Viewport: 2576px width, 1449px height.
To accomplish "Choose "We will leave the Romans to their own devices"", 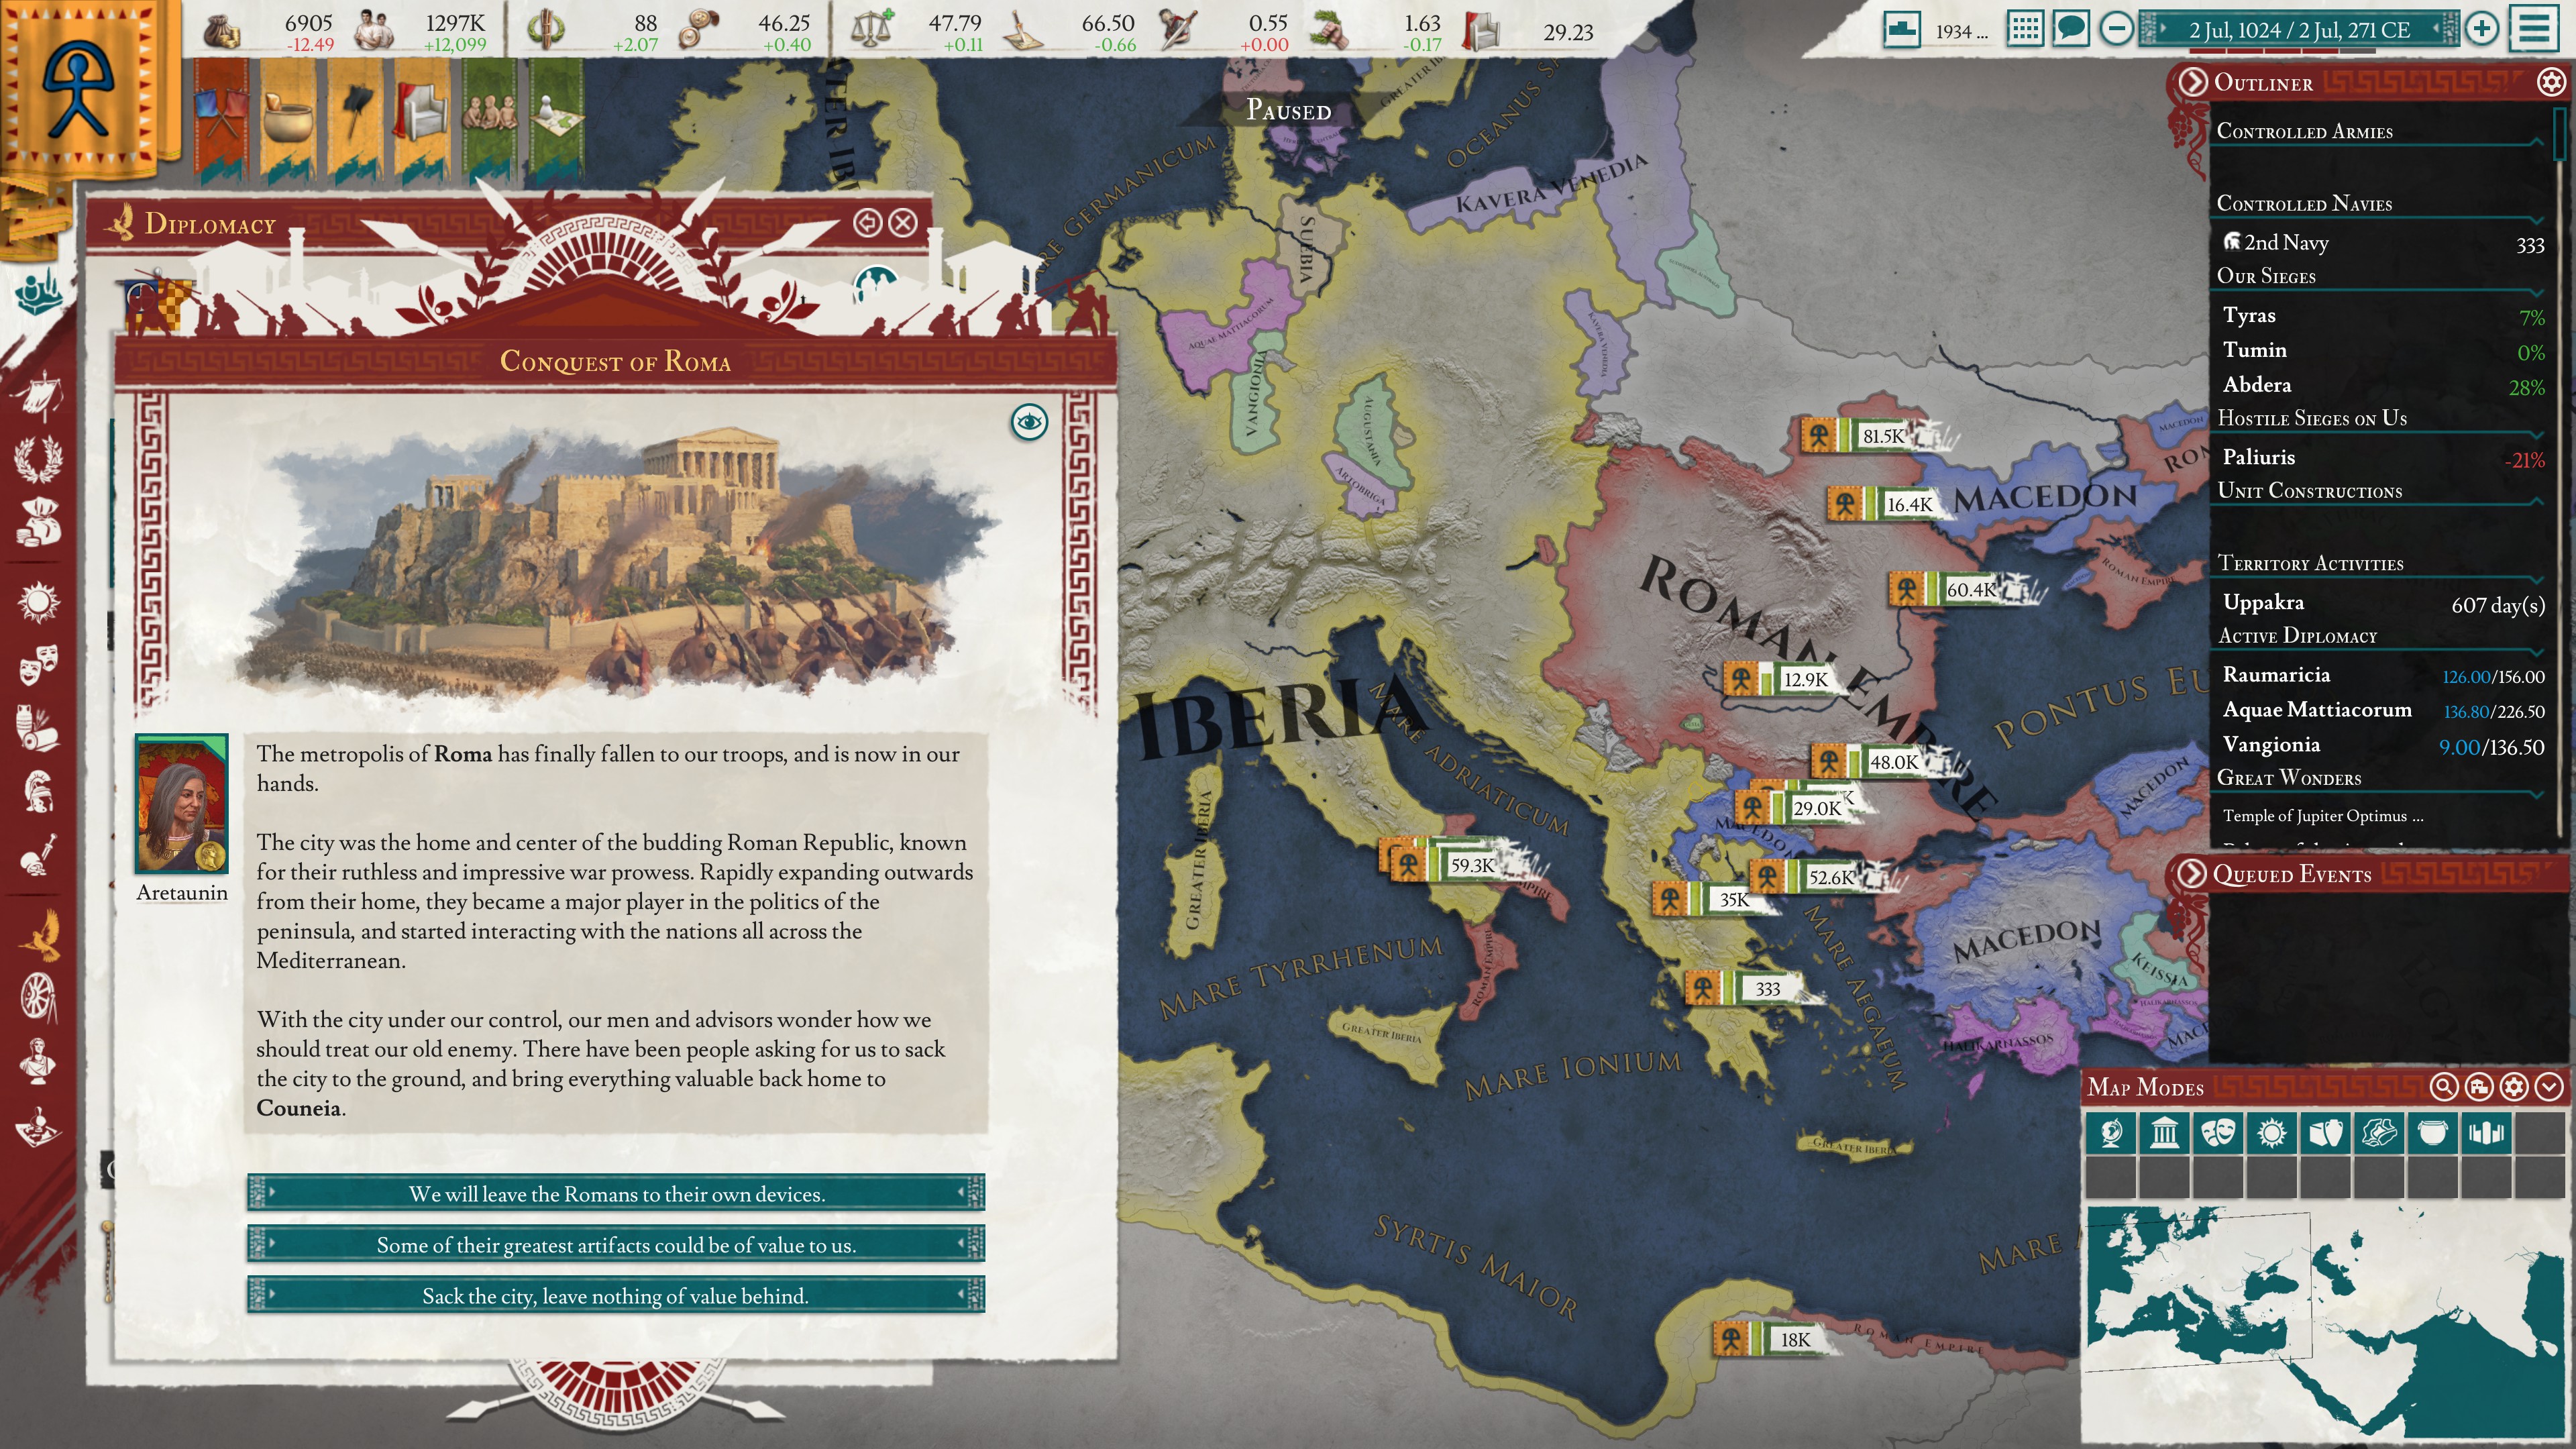I will [x=615, y=1194].
